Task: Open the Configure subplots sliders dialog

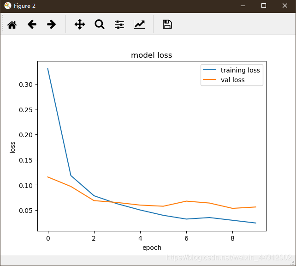Action: 119,24
